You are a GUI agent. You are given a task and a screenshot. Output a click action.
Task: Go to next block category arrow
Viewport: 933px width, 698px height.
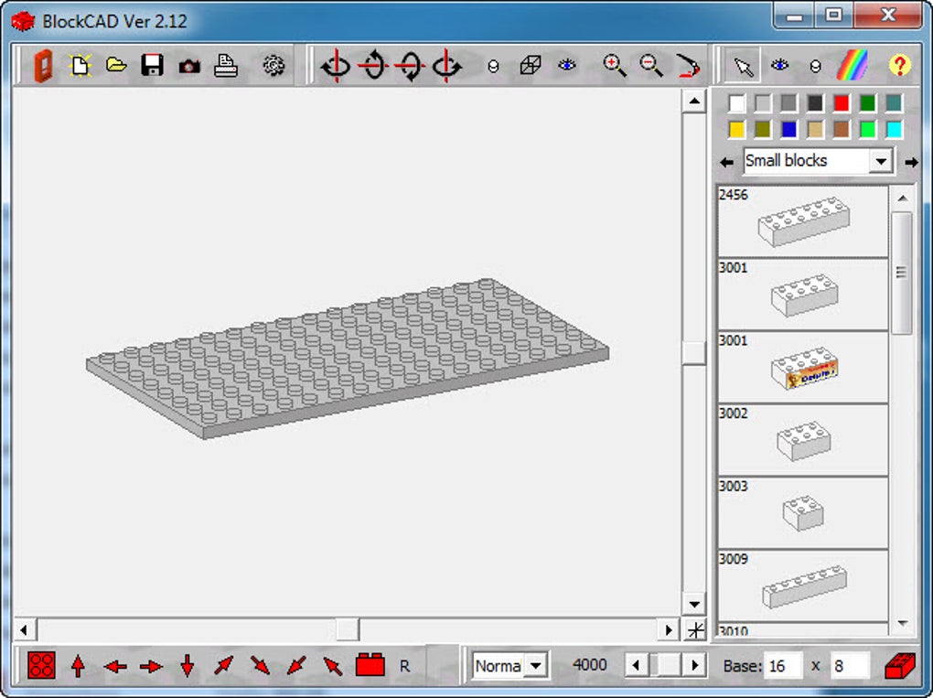(x=911, y=162)
